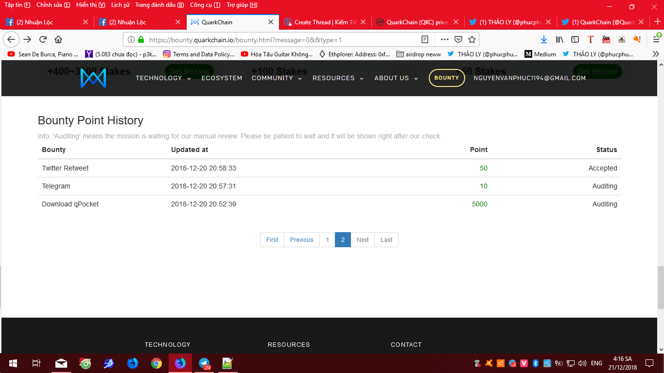
Task: Open the Chỉnh sửa (Edit) menu
Action: tap(53, 5)
